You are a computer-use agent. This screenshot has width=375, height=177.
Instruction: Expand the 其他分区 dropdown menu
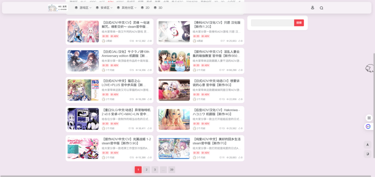coord(127,8)
